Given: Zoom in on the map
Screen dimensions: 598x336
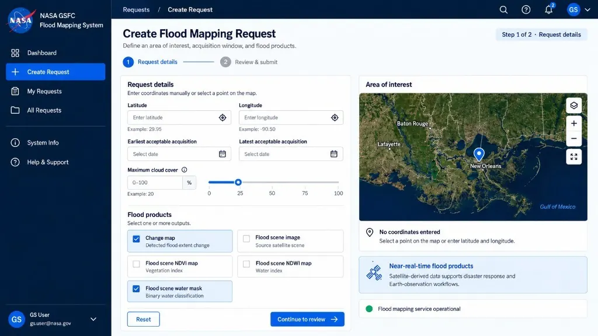Looking at the screenshot, I should [x=573, y=123].
